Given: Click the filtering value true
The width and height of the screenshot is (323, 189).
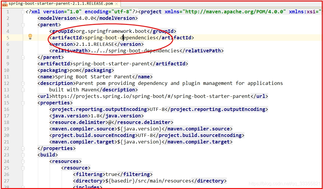Looking at the screenshot, I should (x=111, y=175).
